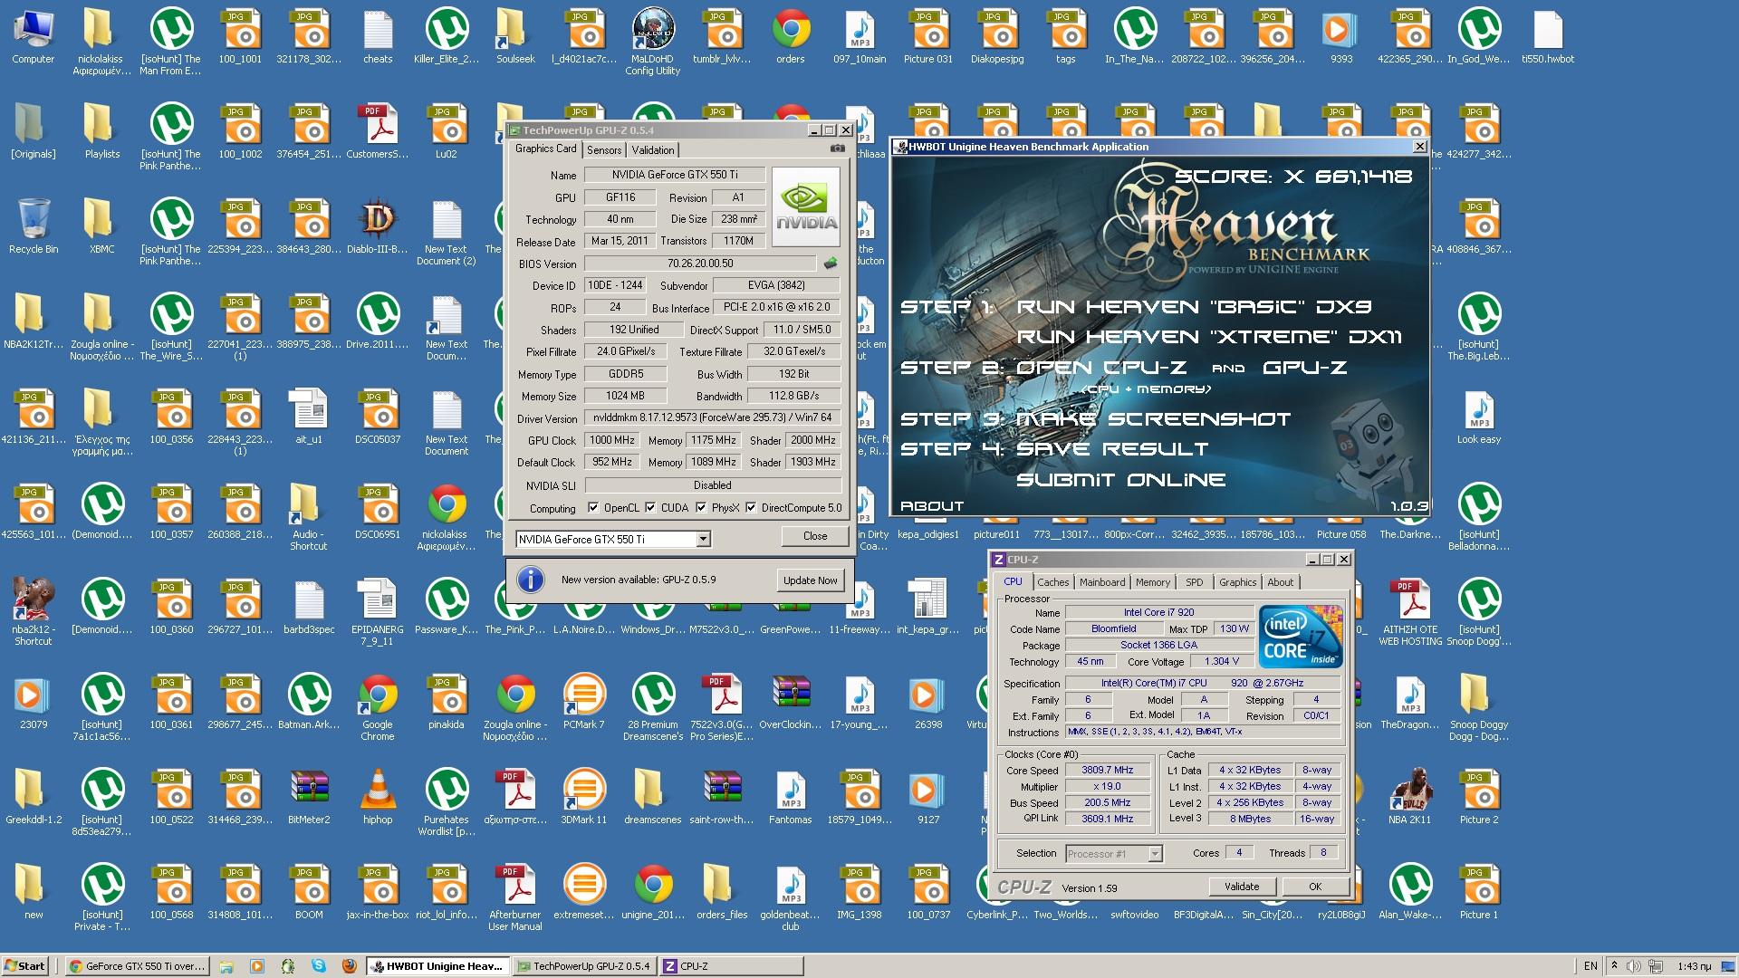Image resolution: width=1739 pixels, height=978 pixels.
Task: Click MAKE SCREENSHOT step in HWBOT
Action: (1154, 419)
